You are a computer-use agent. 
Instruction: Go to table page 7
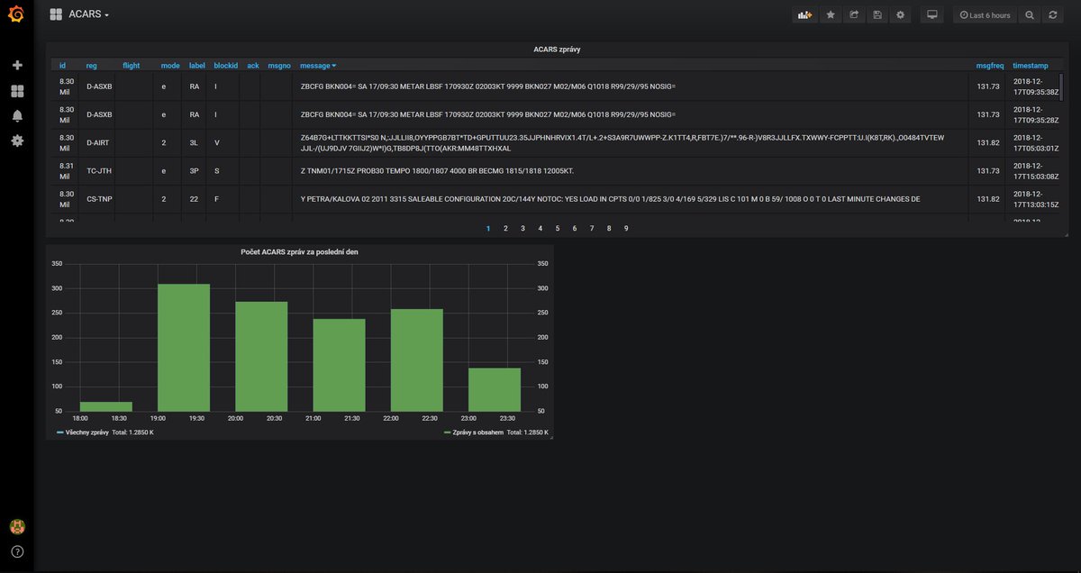(592, 229)
